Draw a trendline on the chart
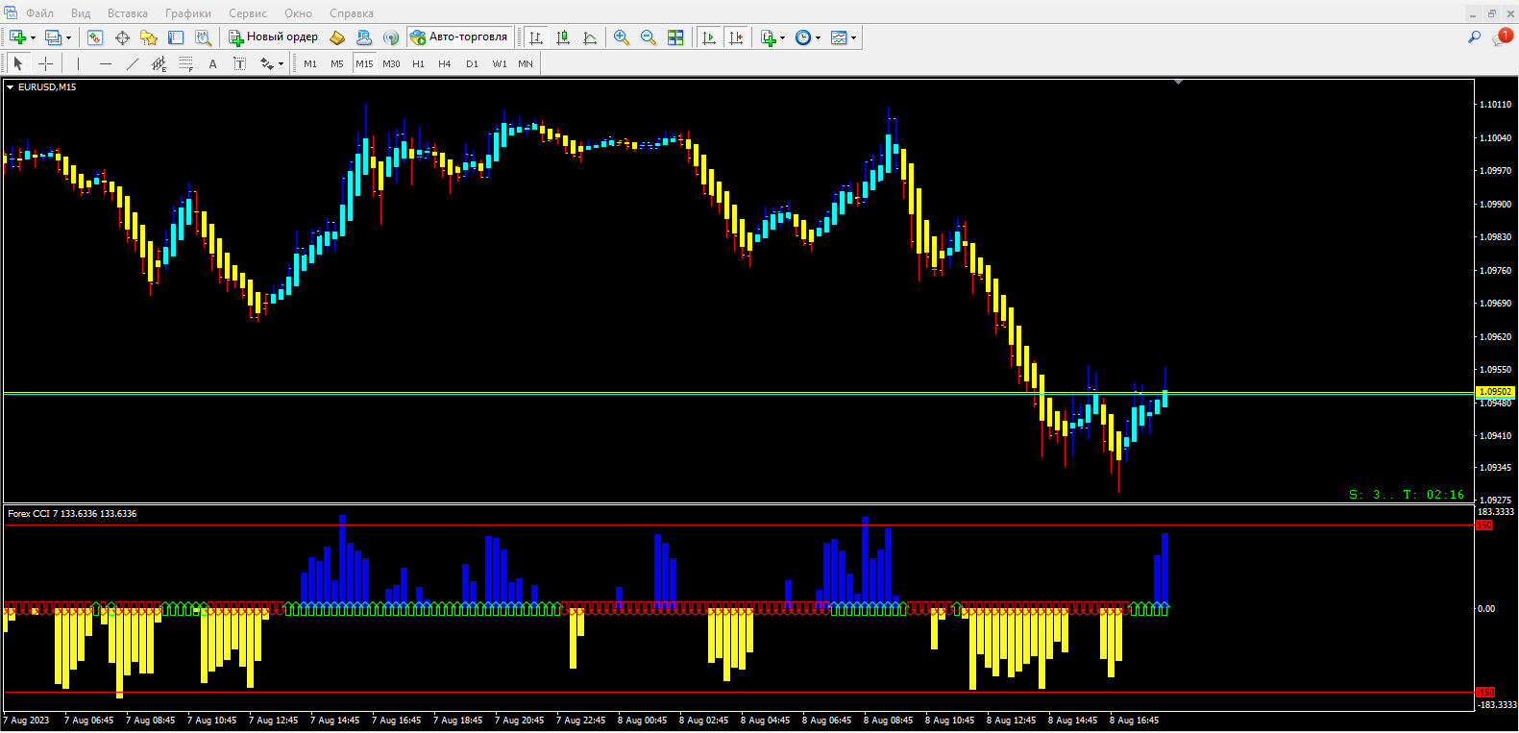Screen dimensions: 1519x733 click(133, 63)
